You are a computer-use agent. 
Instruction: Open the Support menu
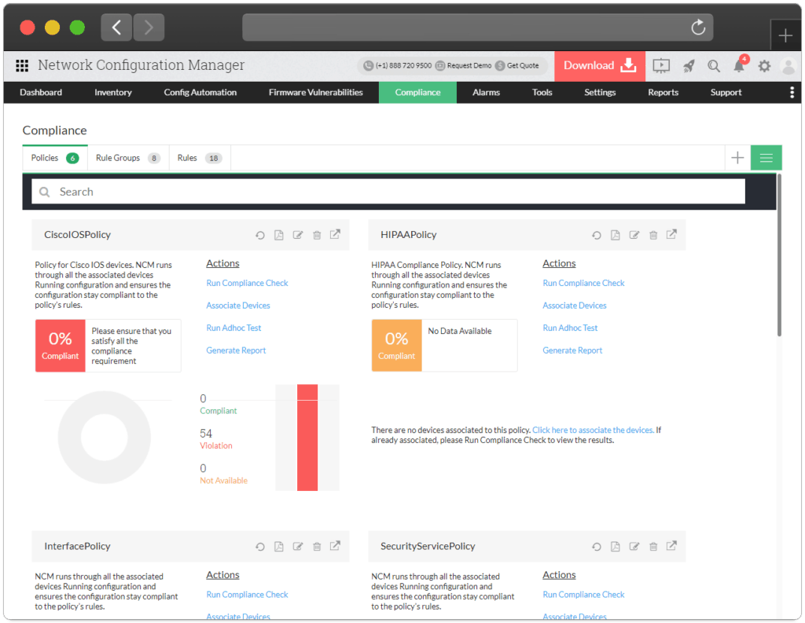click(x=726, y=93)
